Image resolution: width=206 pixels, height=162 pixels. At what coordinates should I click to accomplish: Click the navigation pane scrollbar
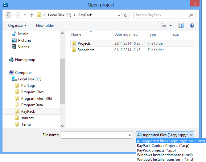pyautogui.click(x=63, y=81)
